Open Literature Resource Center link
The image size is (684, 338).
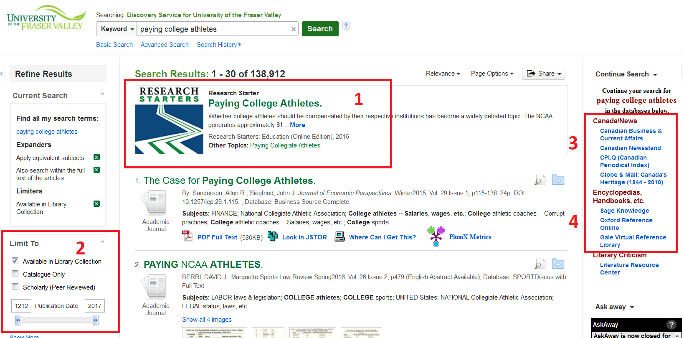pyautogui.click(x=629, y=269)
